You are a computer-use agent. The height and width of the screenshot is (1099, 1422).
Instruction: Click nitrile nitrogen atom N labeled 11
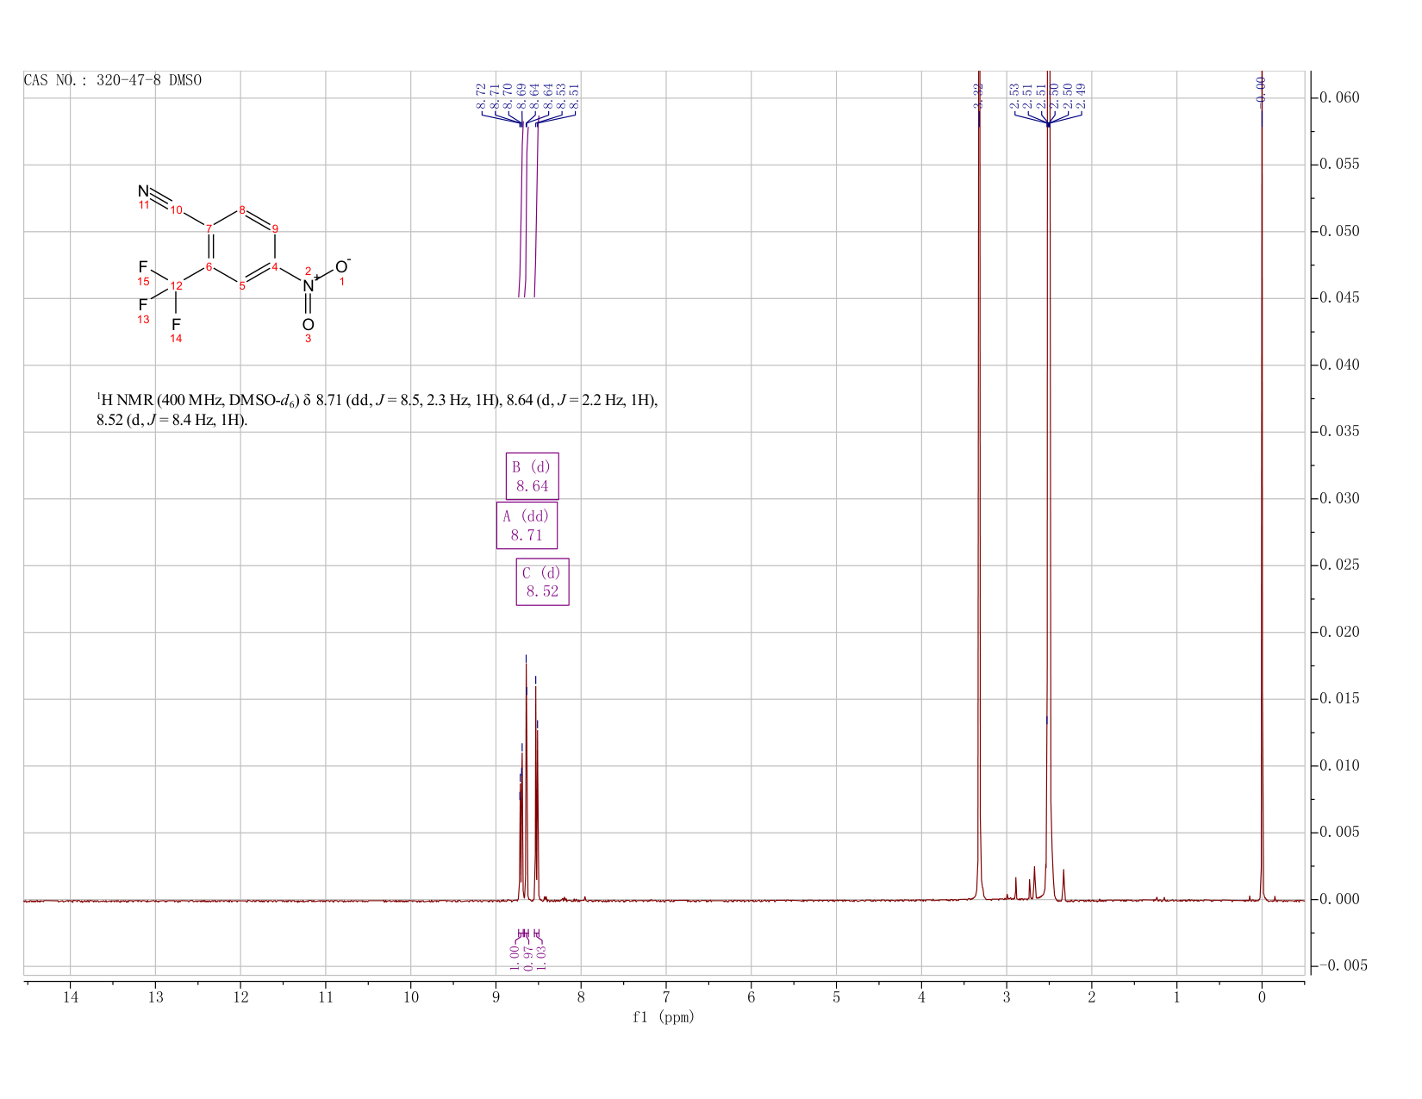point(143,191)
